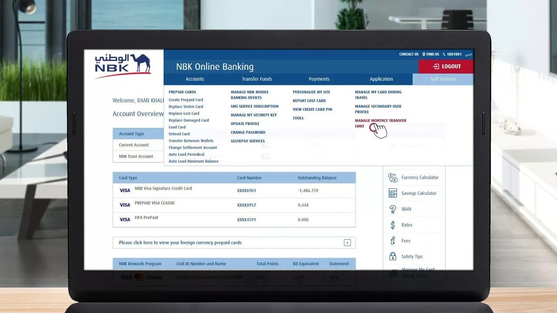
Task: Select Auto Load Periodical
Action: coord(186,154)
